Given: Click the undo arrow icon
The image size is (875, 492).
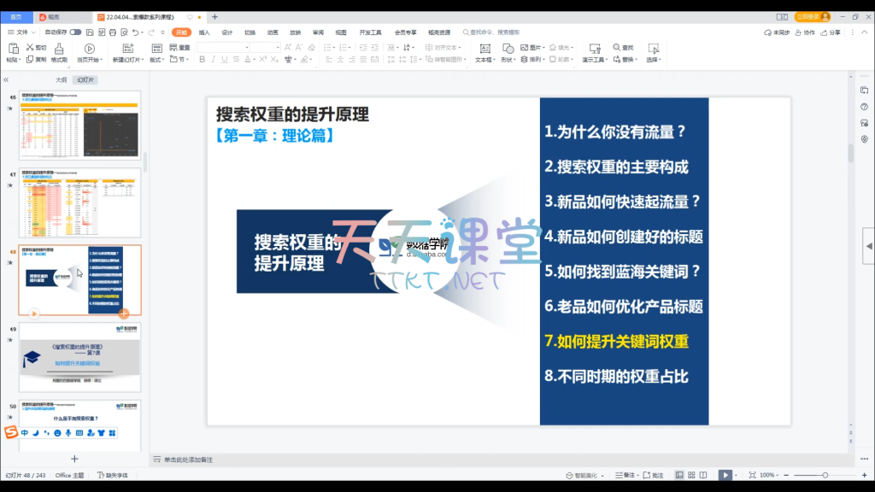Looking at the screenshot, I should tap(136, 32).
